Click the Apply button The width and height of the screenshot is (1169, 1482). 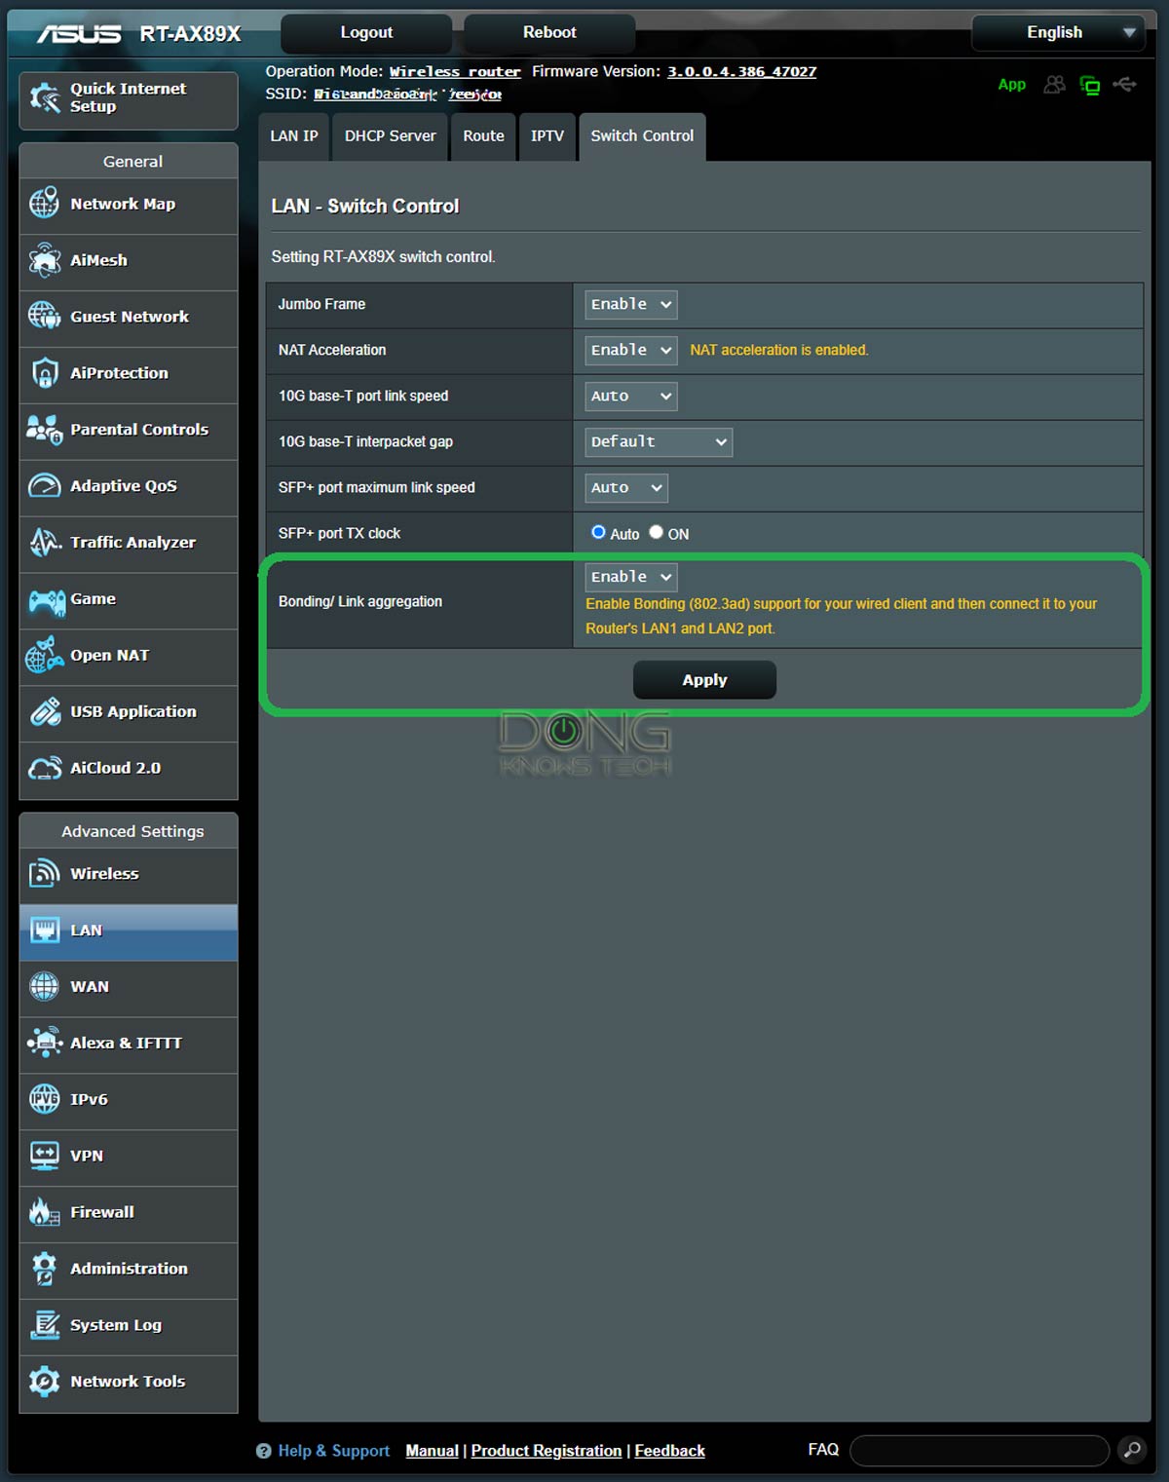[x=703, y=679]
